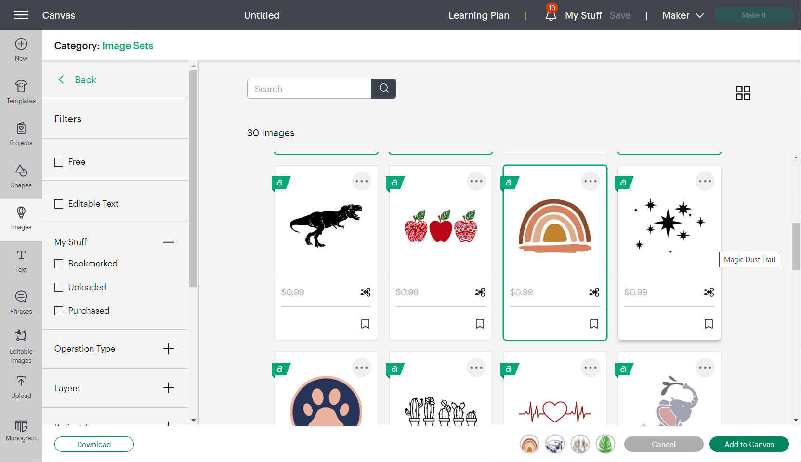801x462 pixels.
Task: Open My Stuff in top bar
Action: 583,15
